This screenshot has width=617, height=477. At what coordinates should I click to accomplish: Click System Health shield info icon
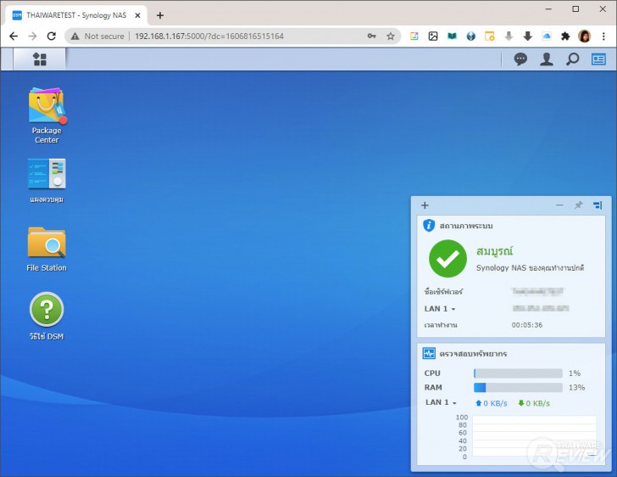coord(429,226)
